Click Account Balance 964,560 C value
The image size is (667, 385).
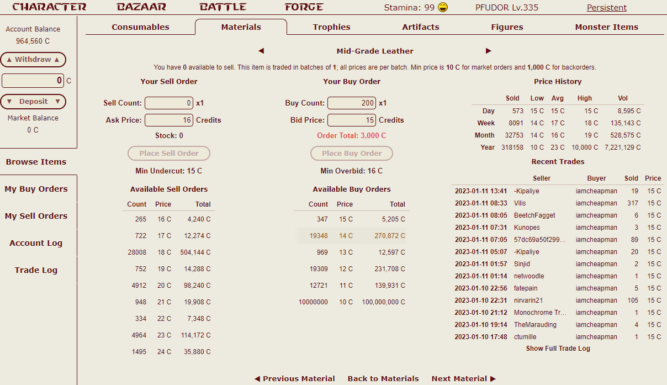(33, 41)
